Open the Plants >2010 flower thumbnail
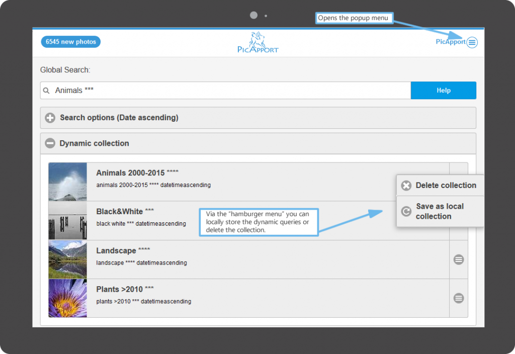This screenshot has height=354, width=515. coord(68,298)
